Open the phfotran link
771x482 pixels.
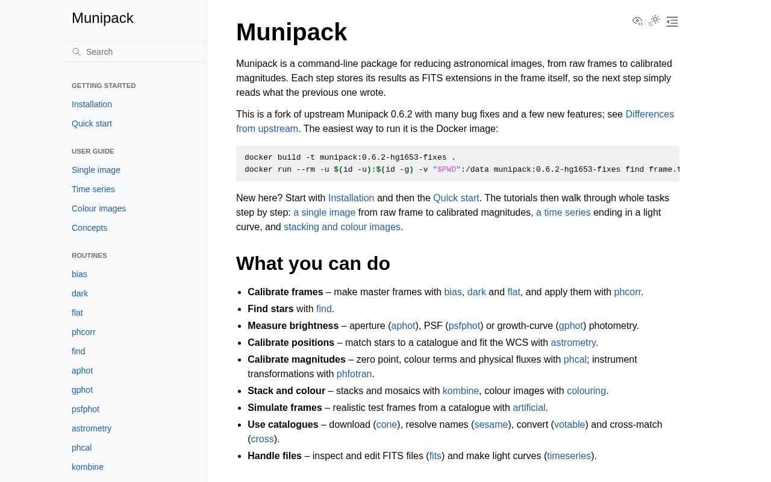[354, 374]
